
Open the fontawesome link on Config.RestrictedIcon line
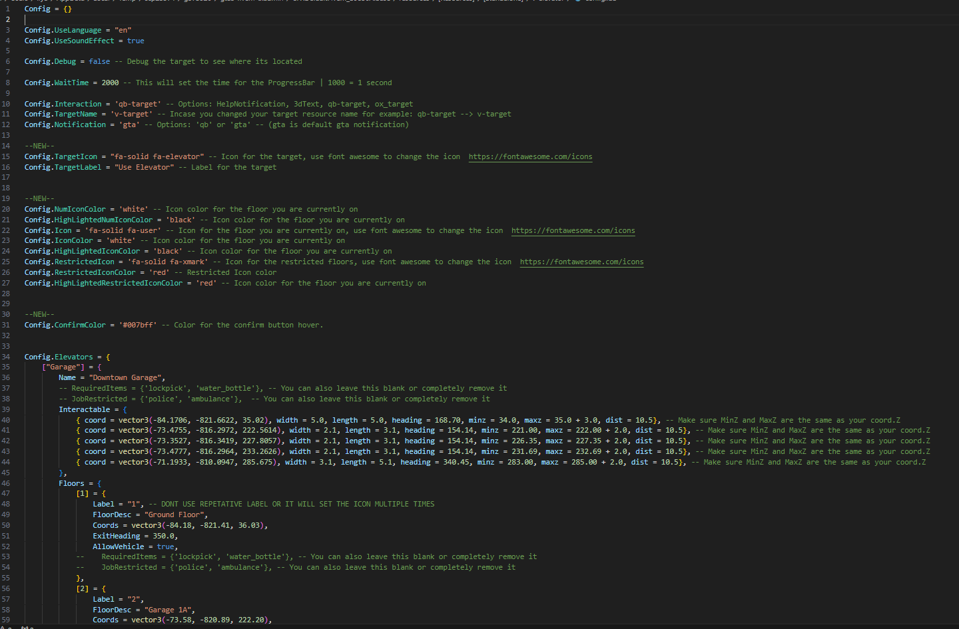[581, 262]
